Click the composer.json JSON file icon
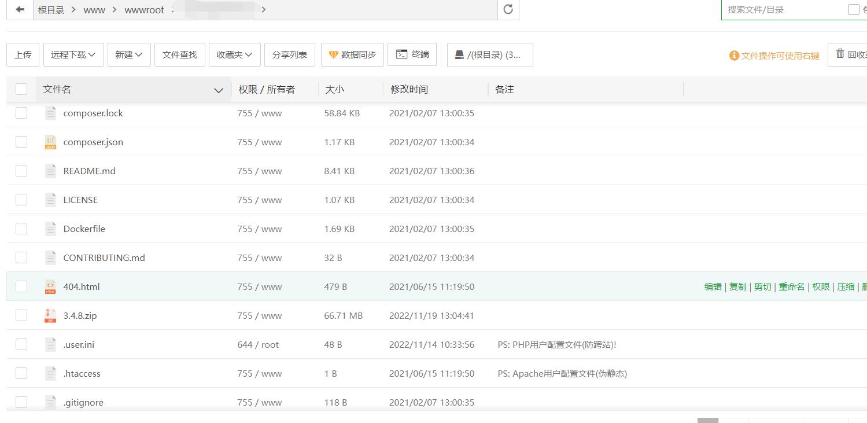The height and width of the screenshot is (423, 867). click(x=50, y=142)
